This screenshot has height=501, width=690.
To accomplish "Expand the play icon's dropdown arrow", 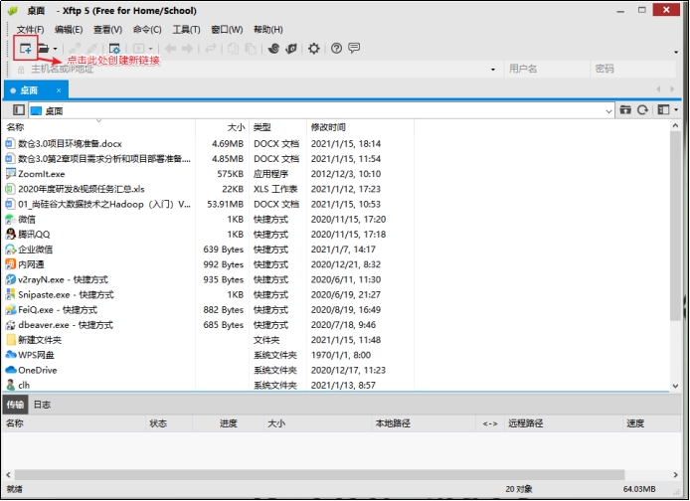I will click(x=150, y=49).
